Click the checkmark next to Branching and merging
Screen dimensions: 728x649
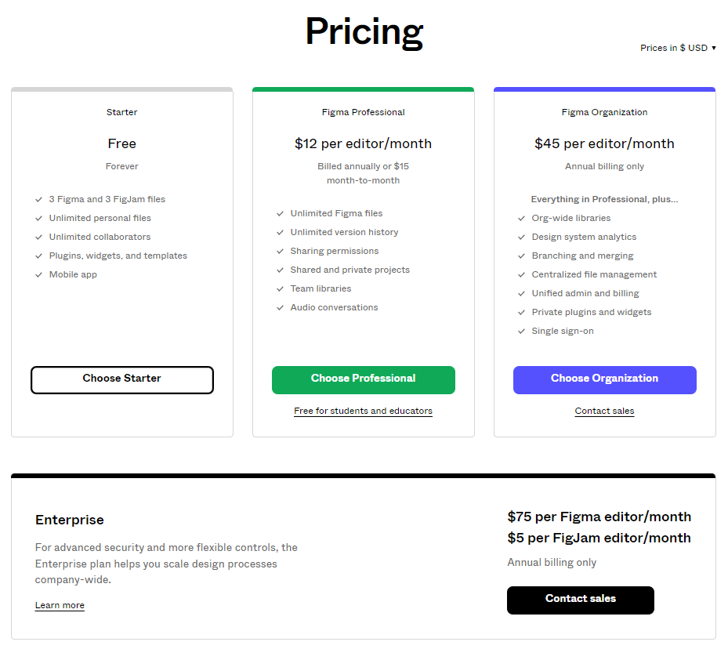click(521, 256)
